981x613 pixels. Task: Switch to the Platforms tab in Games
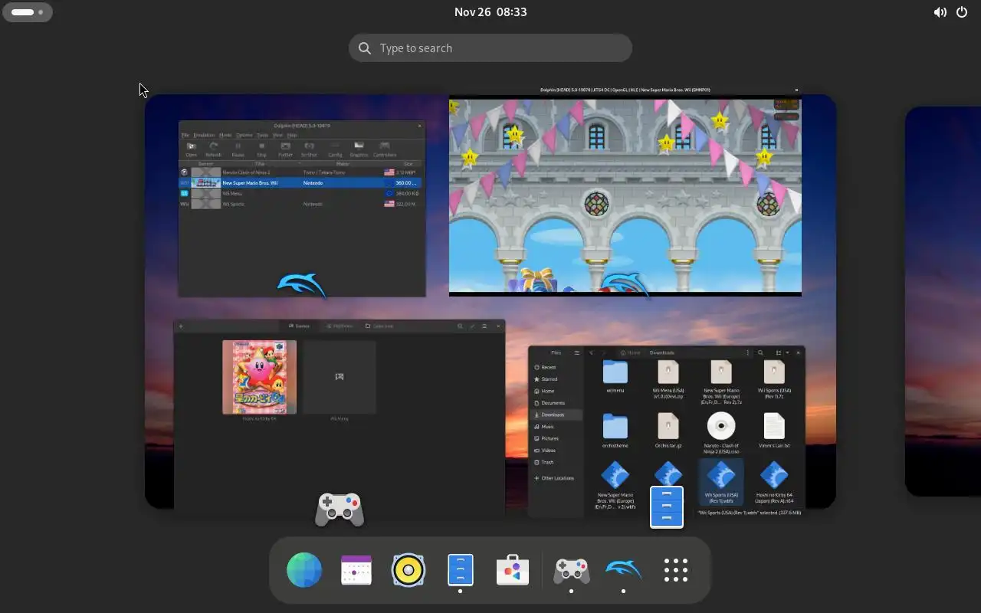click(340, 326)
